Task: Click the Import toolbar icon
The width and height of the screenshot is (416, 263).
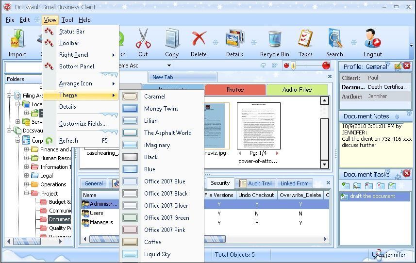Action: pos(17,39)
